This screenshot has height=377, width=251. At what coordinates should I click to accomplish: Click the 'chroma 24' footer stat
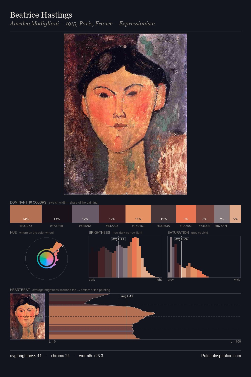60,356
